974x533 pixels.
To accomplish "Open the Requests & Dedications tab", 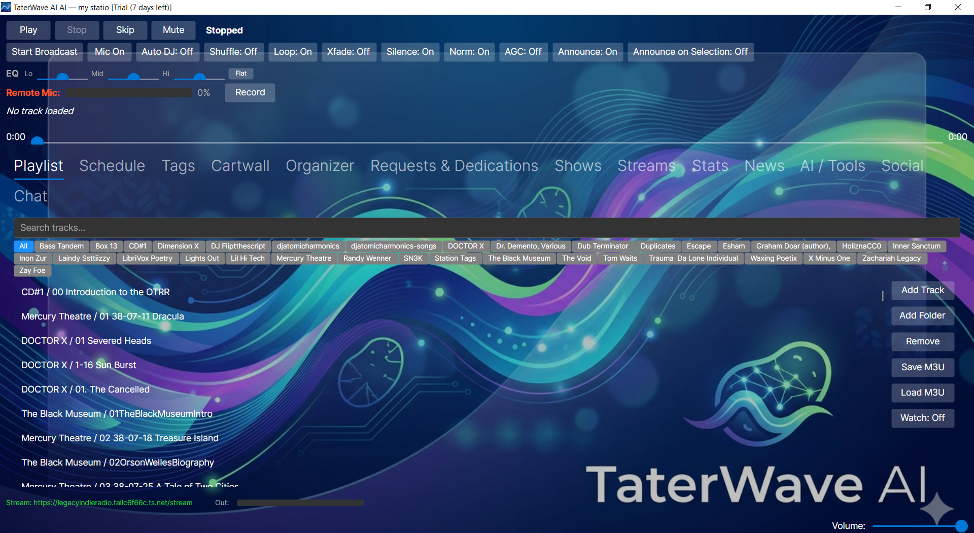I will [x=454, y=165].
